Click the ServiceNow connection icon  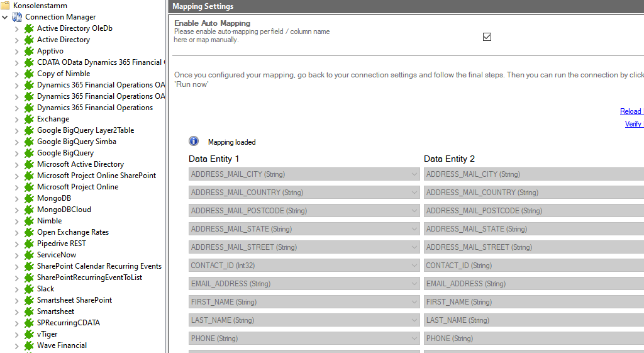[29, 255]
